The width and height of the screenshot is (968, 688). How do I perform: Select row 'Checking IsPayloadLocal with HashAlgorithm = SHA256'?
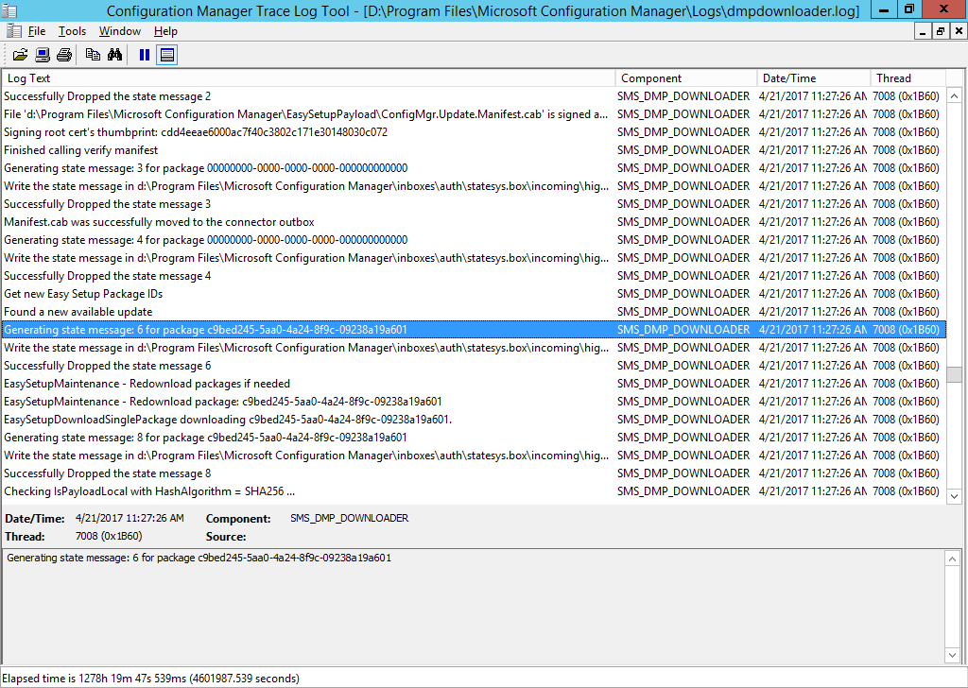[474, 491]
